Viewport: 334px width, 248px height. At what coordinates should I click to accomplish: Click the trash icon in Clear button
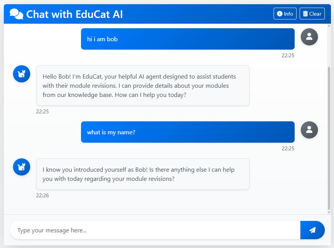pos(305,14)
